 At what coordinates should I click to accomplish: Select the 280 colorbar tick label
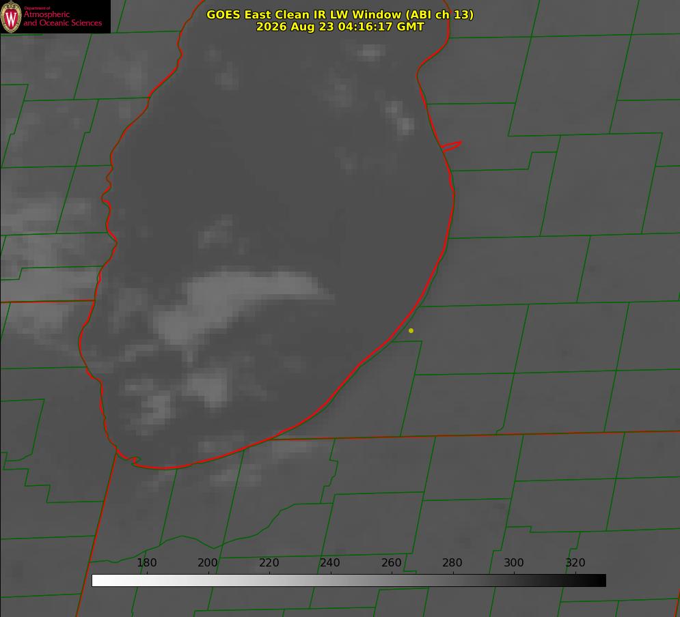click(x=452, y=562)
